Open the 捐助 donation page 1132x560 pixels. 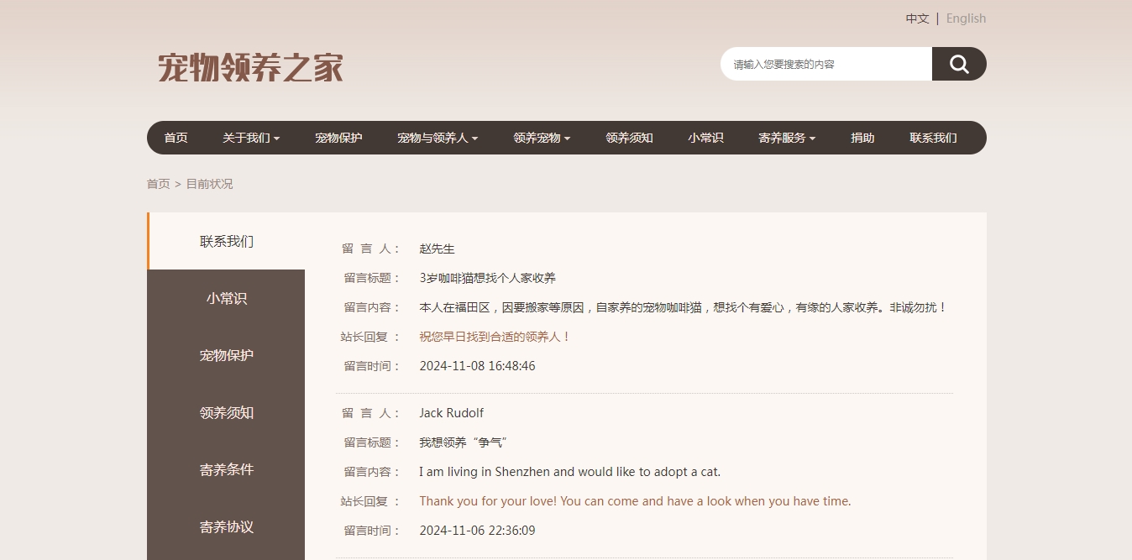click(862, 138)
